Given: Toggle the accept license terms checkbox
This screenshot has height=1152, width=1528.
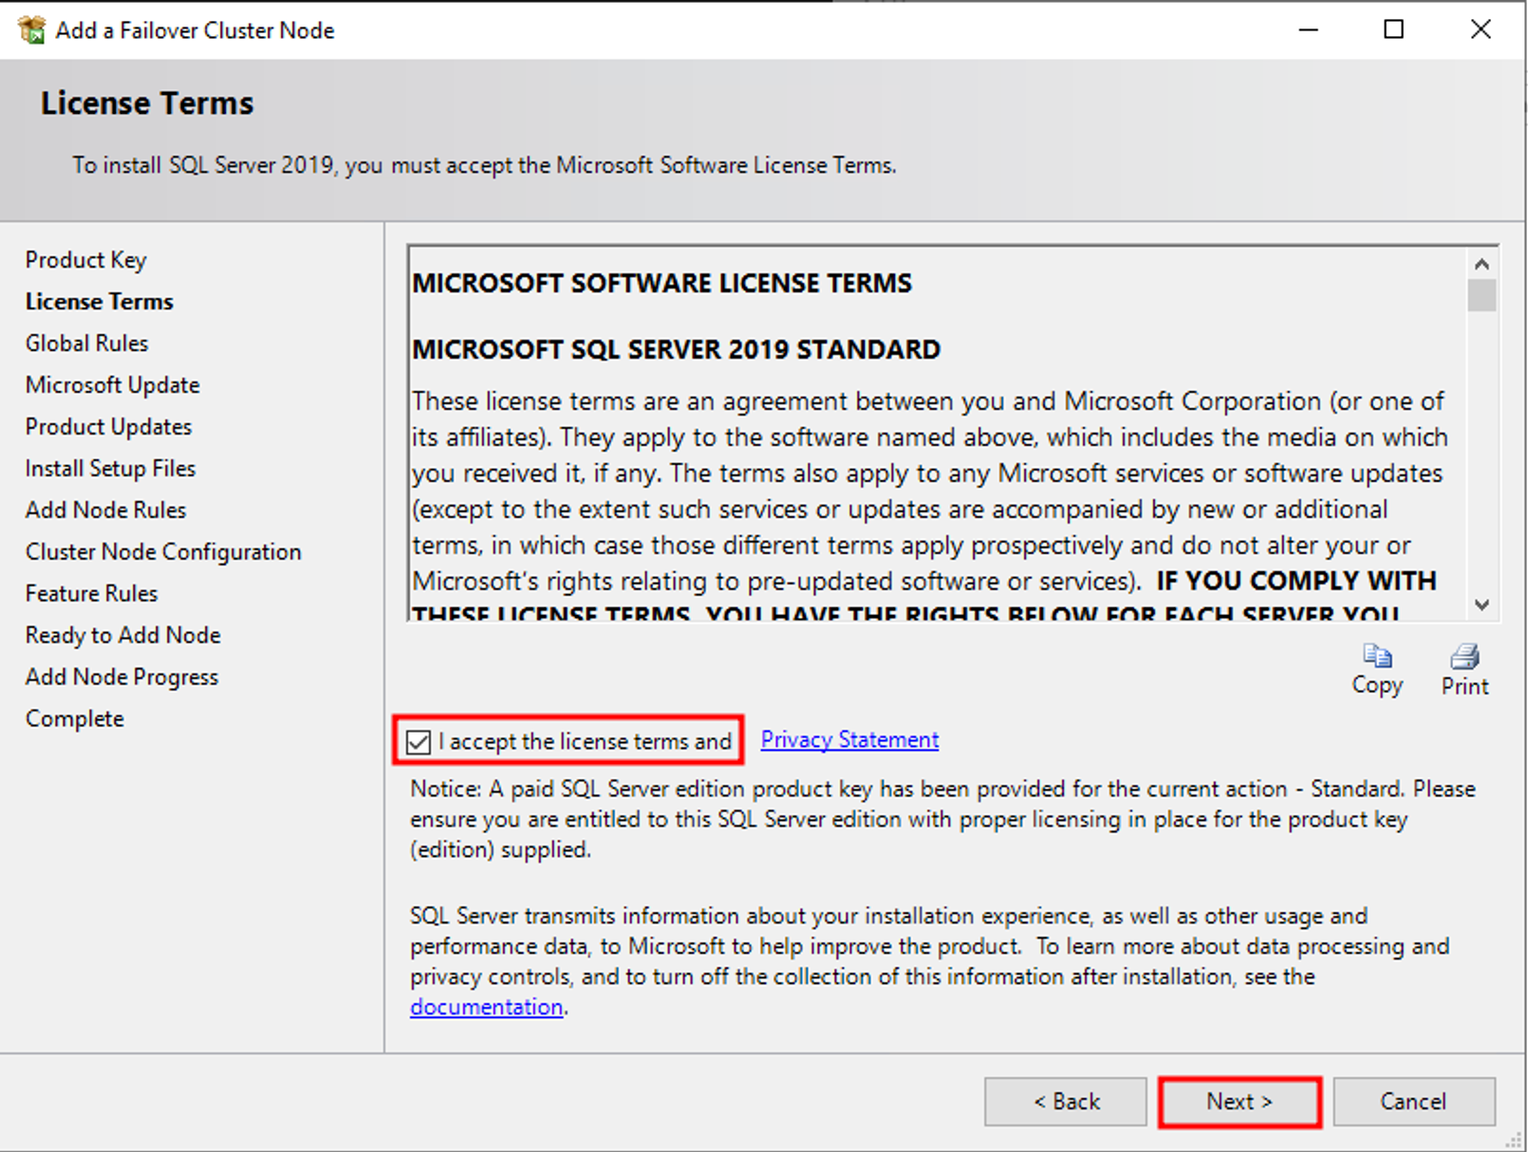Looking at the screenshot, I should click(419, 741).
